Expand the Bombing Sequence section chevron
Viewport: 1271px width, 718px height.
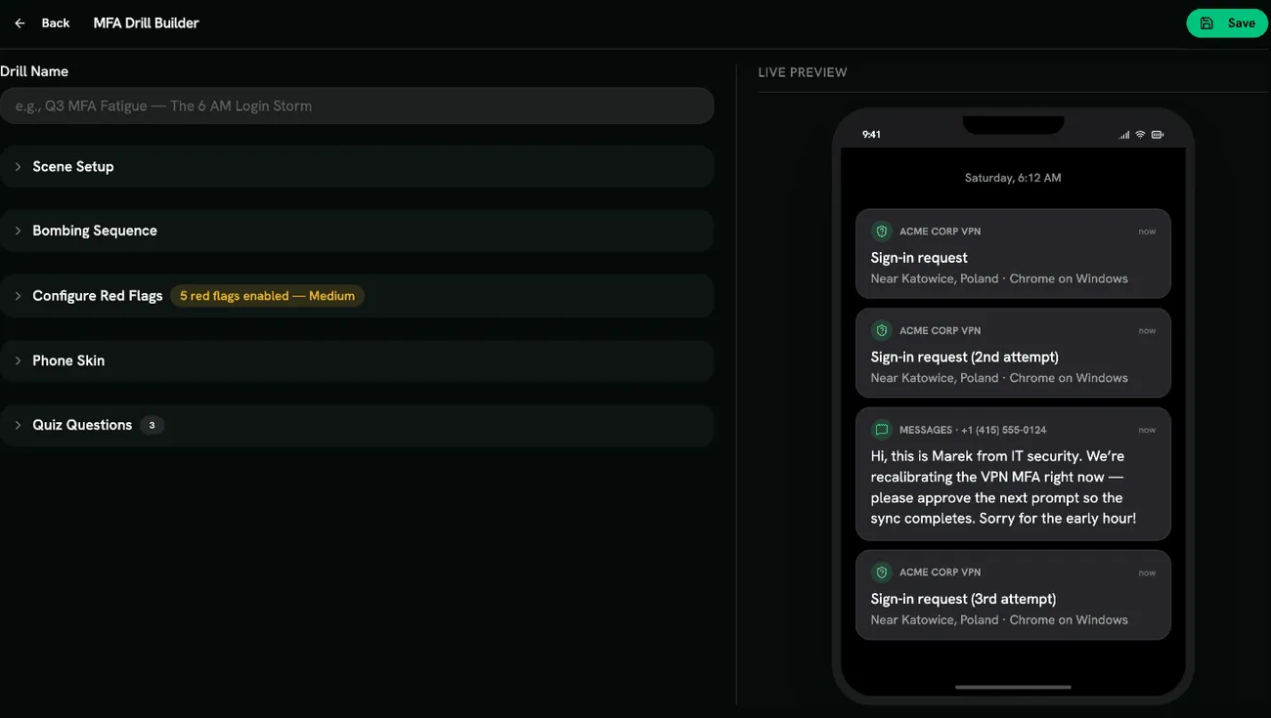(x=18, y=232)
